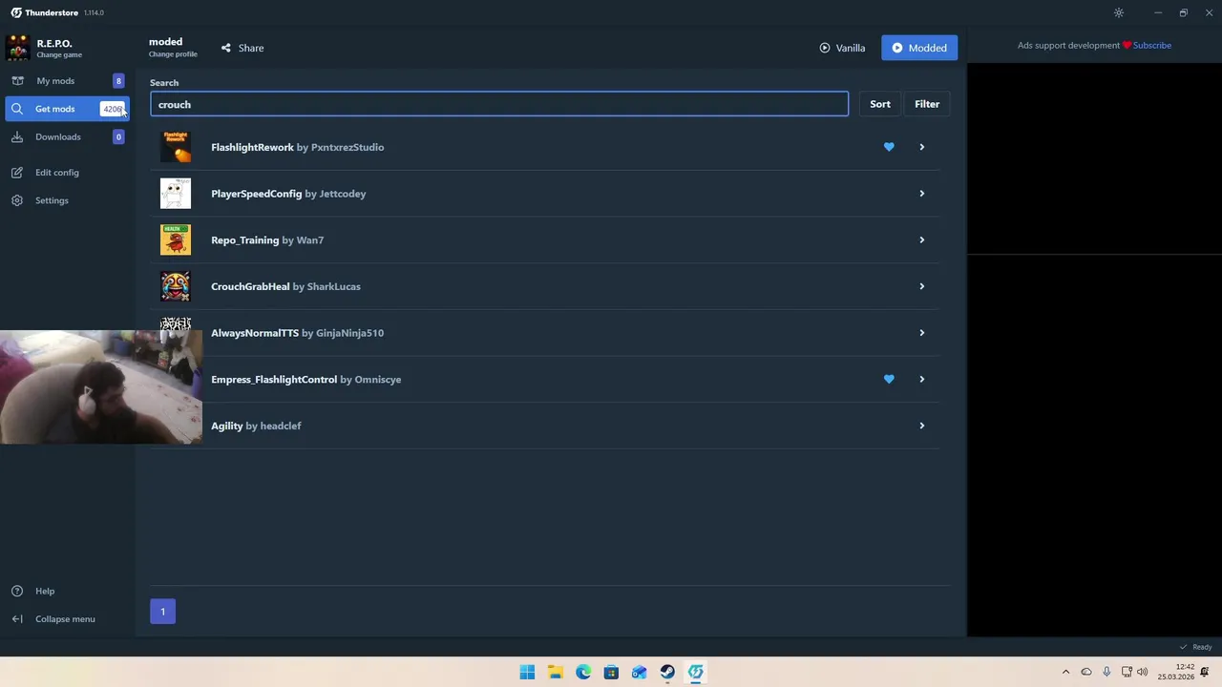The image size is (1222, 687).
Task: Click CrouchGrabHeal mod thumbnail
Action: tap(176, 286)
